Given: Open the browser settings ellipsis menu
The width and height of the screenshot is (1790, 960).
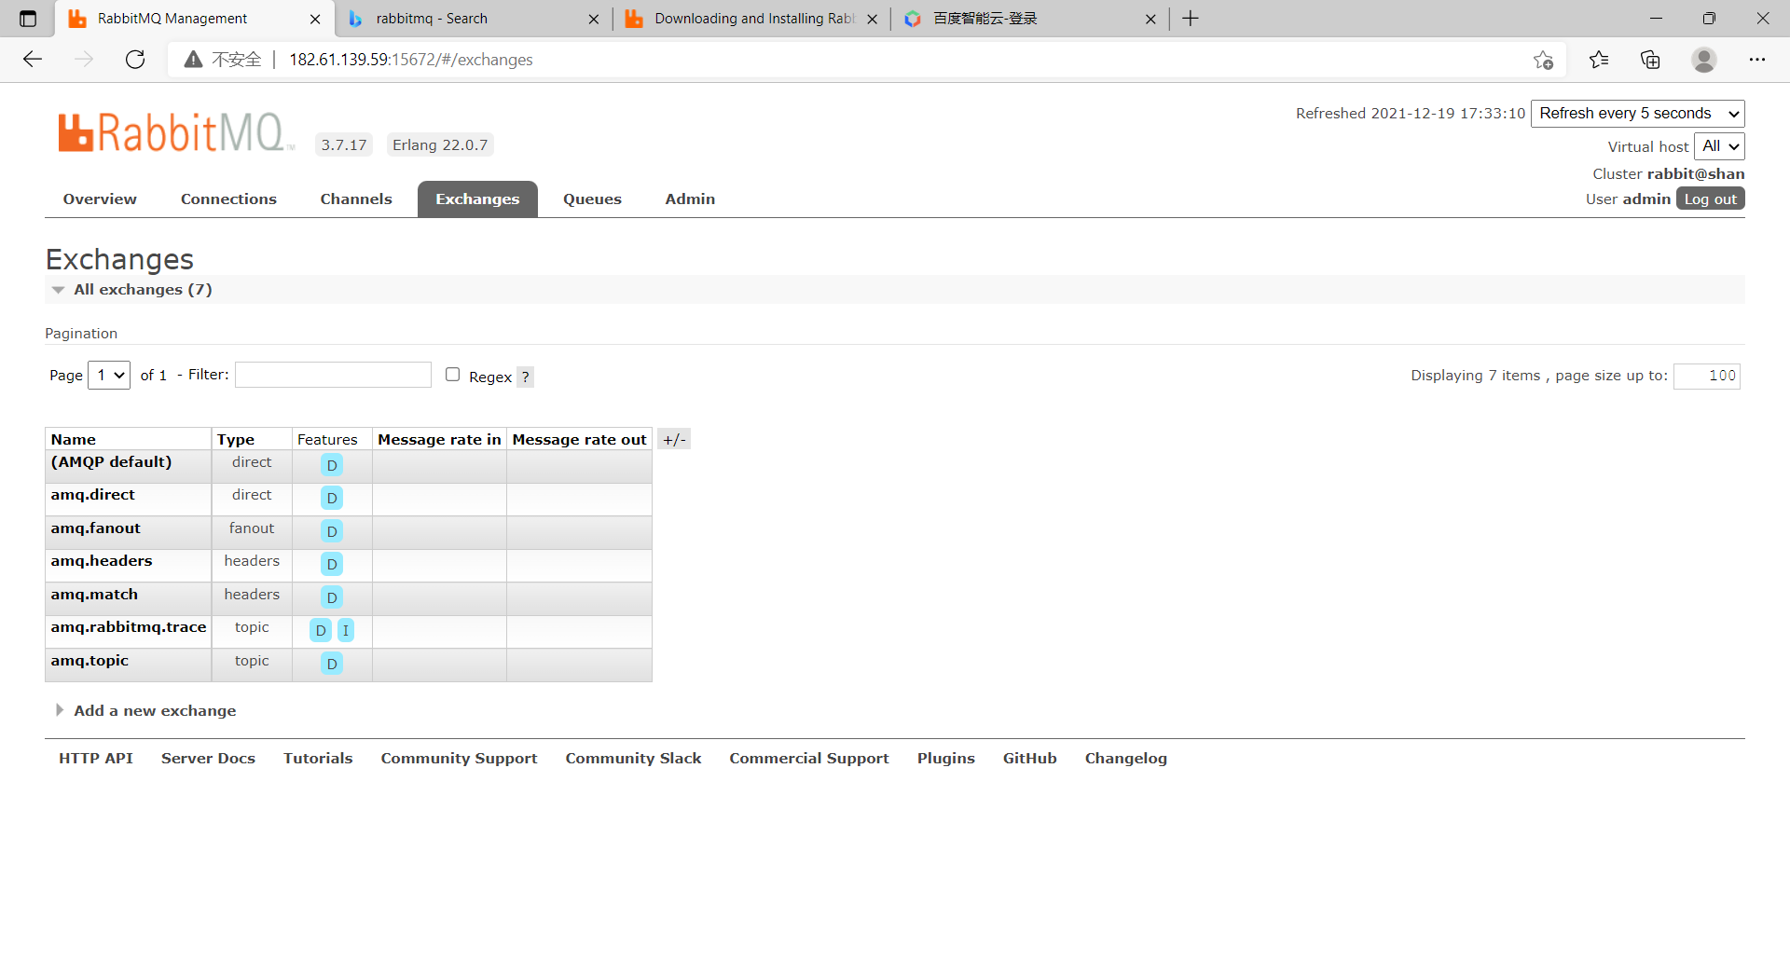Looking at the screenshot, I should point(1759,60).
